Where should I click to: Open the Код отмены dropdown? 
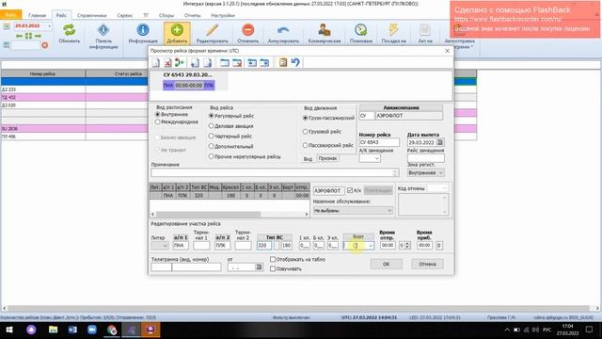[x=444, y=188]
